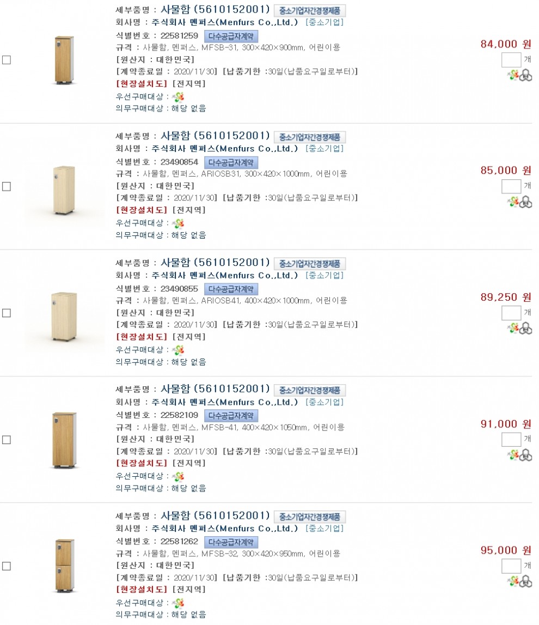539x625 pixels.
Task: Click the colorful flower icon beside 91,000 원 quantity box
Action: tap(513, 455)
